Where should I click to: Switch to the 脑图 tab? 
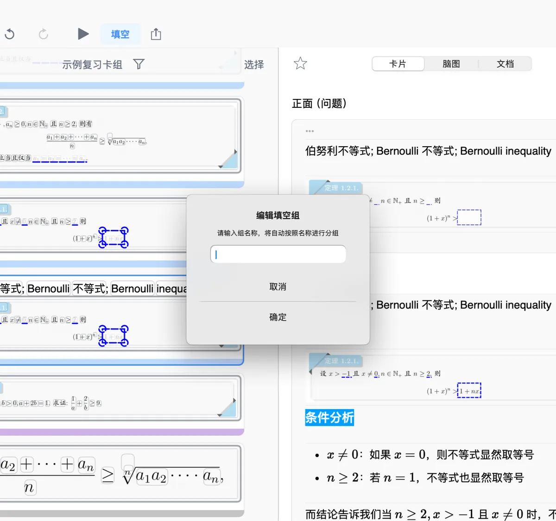(451, 64)
